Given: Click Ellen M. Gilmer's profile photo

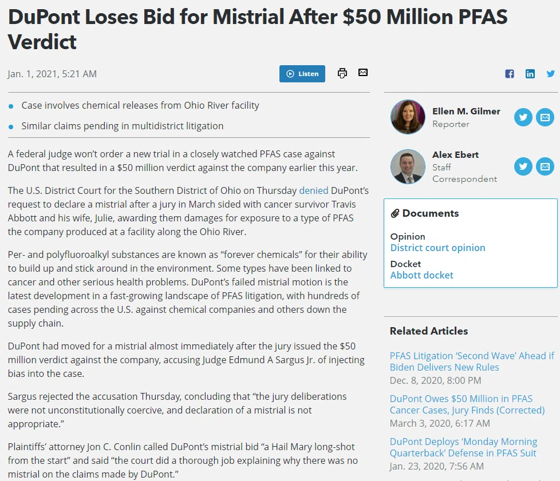Looking at the screenshot, I should (408, 117).
